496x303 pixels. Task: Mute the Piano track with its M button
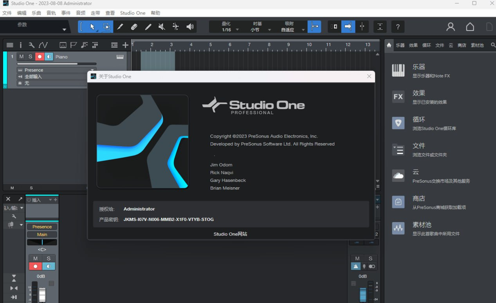coord(22,57)
